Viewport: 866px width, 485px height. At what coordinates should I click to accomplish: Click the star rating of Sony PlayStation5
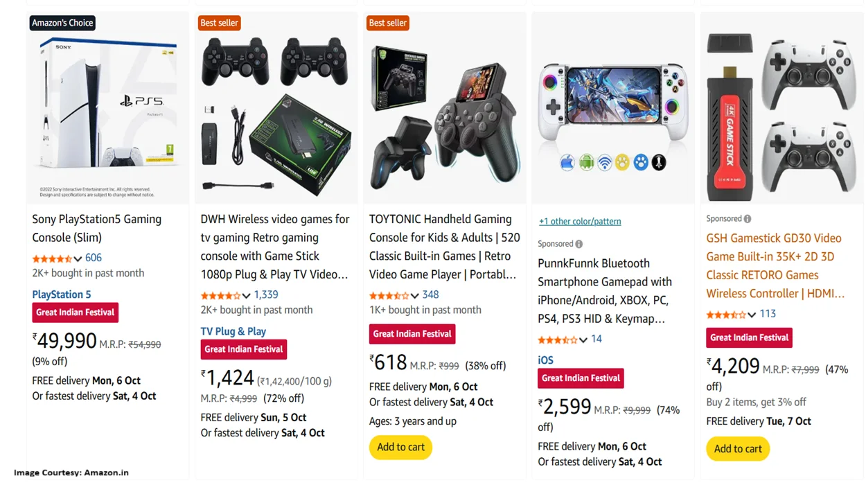pyautogui.click(x=52, y=258)
